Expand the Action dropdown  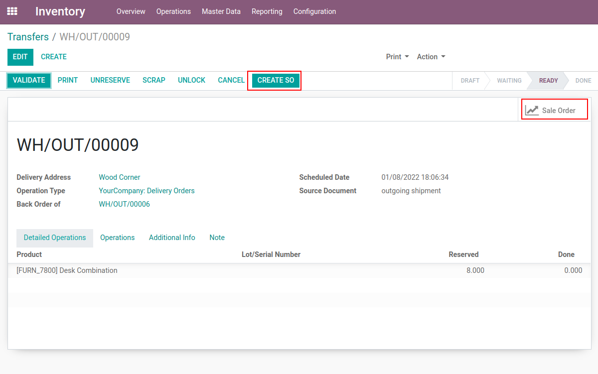pyautogui.click(x=431, y=57)
